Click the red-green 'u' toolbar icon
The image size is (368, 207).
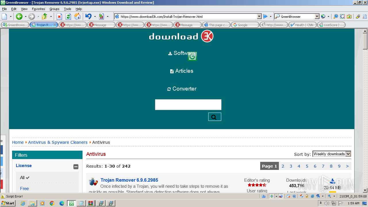click(101, 16)
